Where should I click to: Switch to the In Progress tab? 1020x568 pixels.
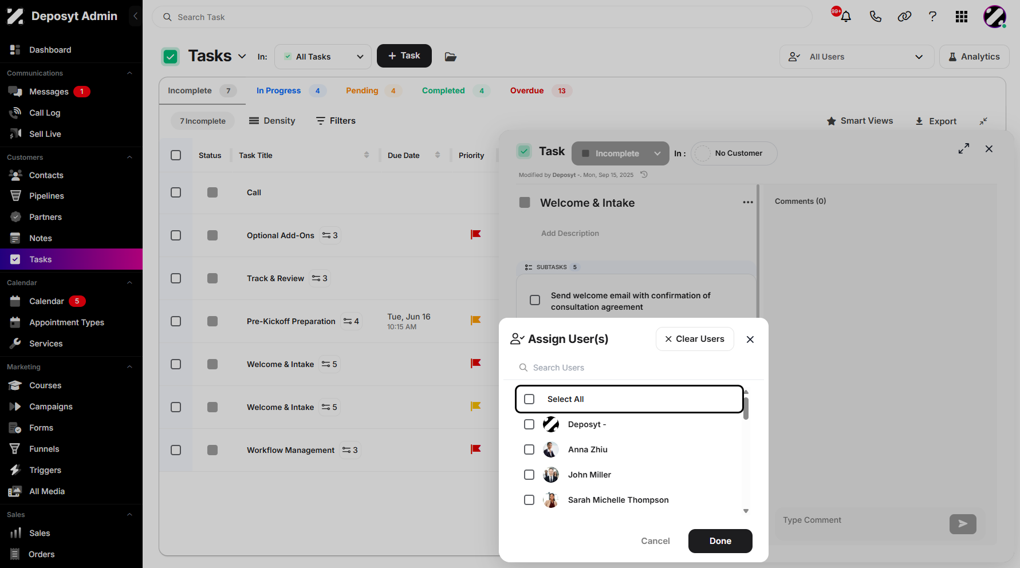pyautogui.click(x=291, y=90)
